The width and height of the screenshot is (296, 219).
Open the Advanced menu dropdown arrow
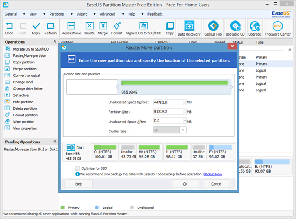point(123,14)
